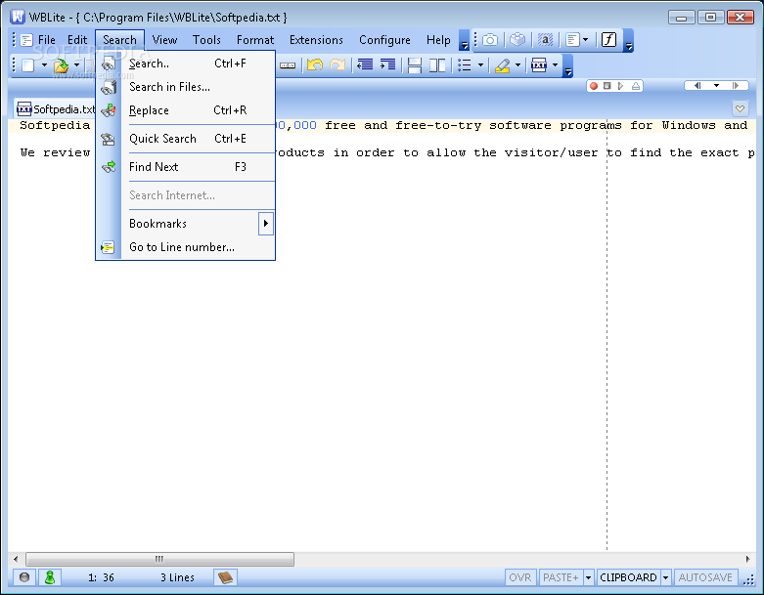Image resolution: width=764 pixels, height=595 pixels.
Task: Choose Search in Files... menu entry
Action: coord(186,87)
